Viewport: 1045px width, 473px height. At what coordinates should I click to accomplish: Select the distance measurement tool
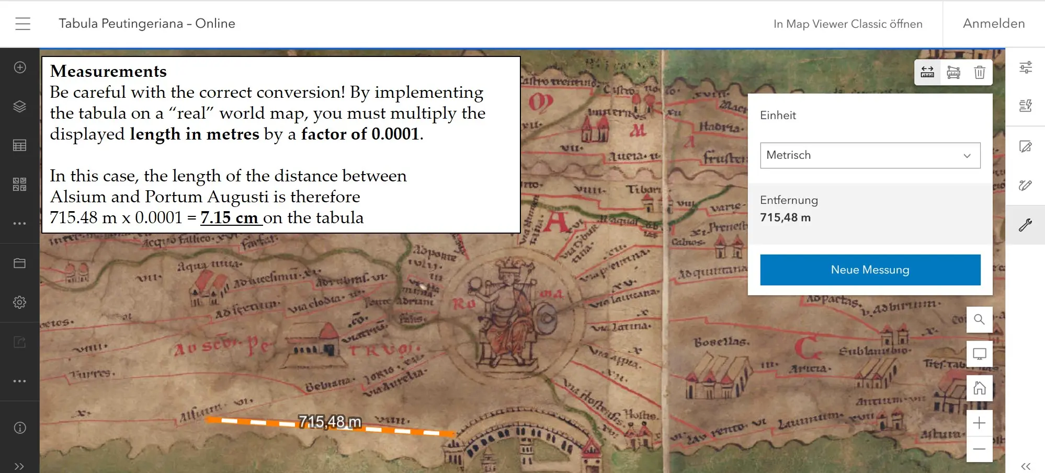[927, 72]
